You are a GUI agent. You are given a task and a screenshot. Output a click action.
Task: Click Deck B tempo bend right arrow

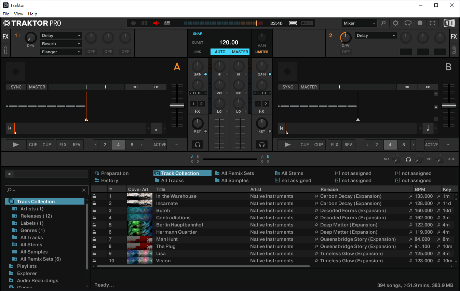(x=428, y=87)
